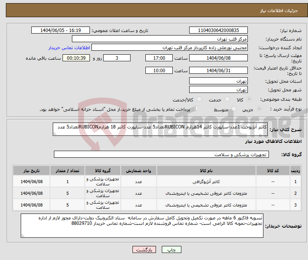Select row 3 ملزومات کاتتر عروقی name cell
The image size is (308, 260).
click(206, 205)
